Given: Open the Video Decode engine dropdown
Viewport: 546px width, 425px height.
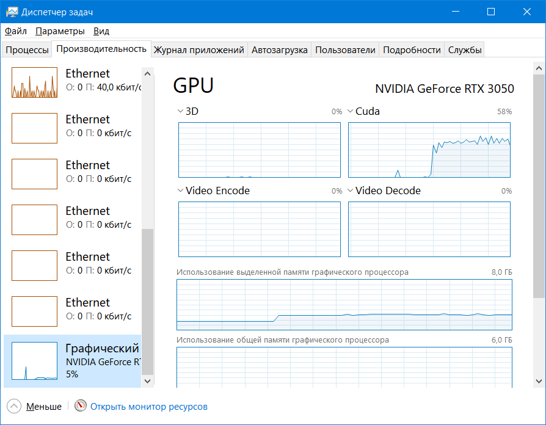Looking at the screenshot, I should (351, 191).
